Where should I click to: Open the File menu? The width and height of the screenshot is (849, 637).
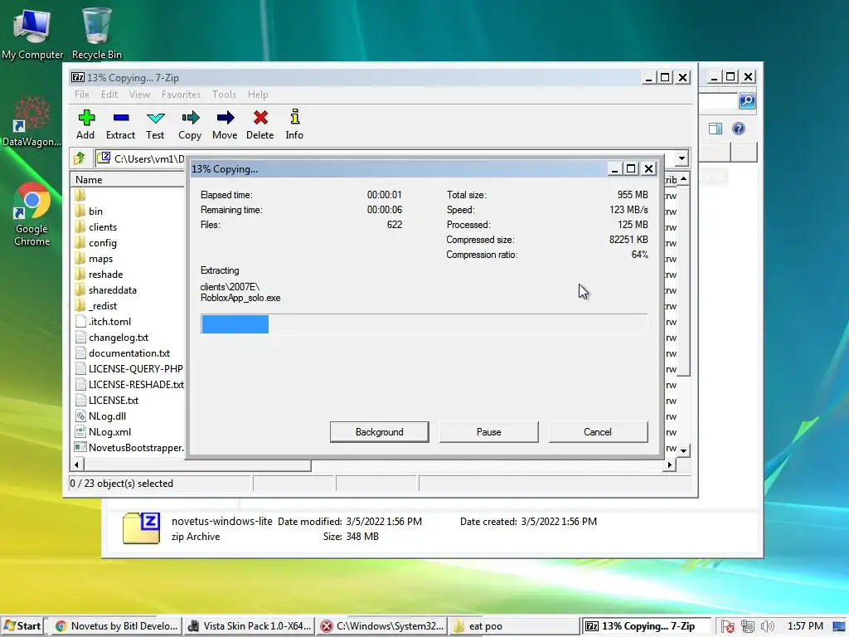(x=82, y=95)
